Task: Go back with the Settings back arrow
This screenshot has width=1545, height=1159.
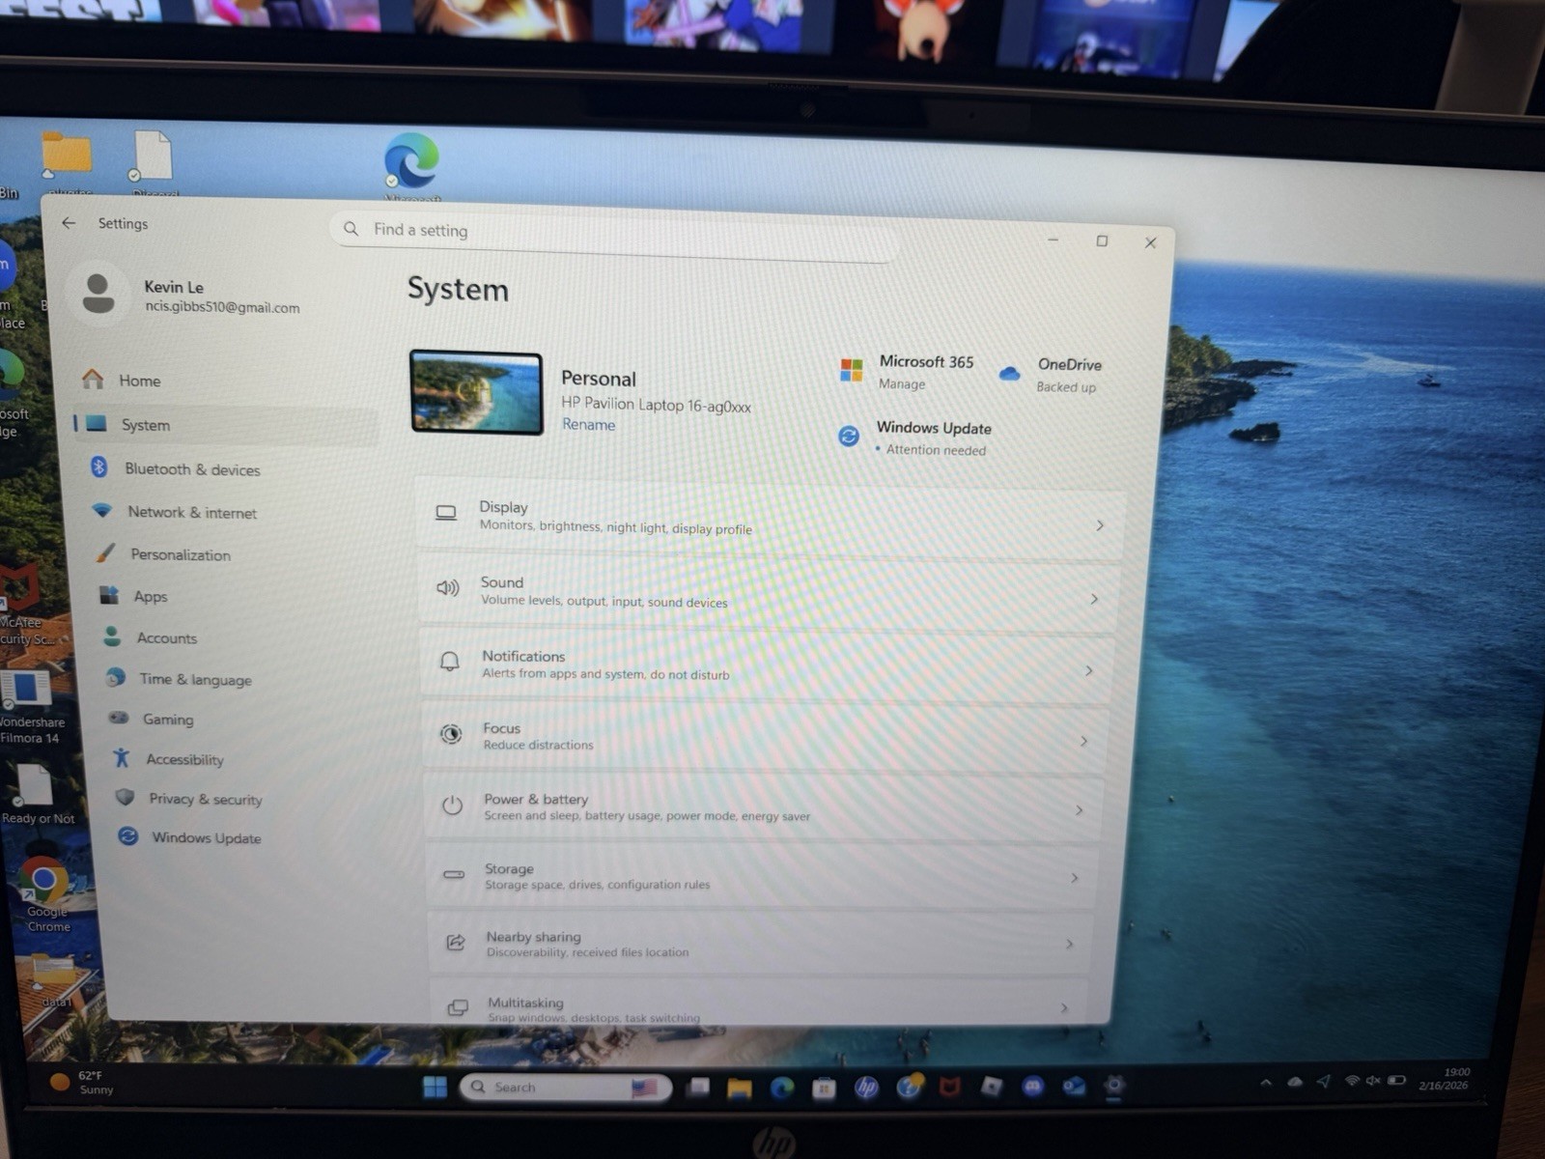Action: [69, 223]
